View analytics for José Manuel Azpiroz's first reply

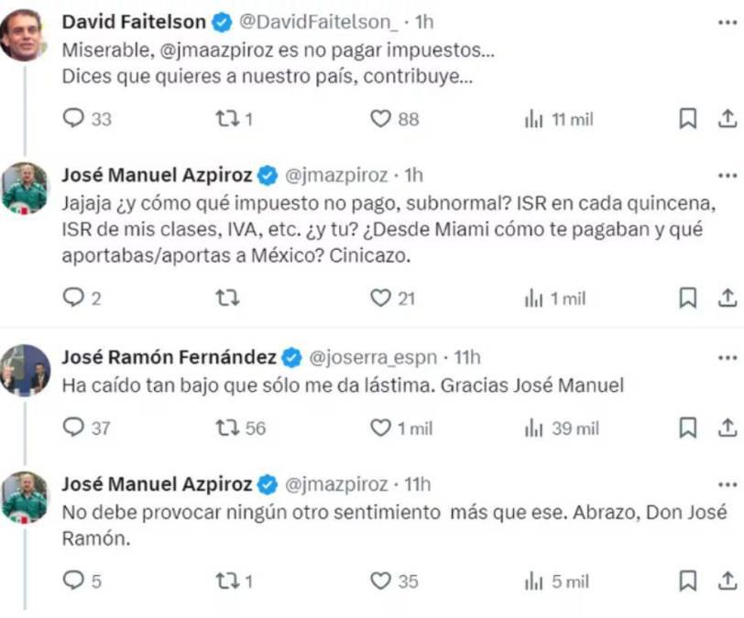pos(537,298)
